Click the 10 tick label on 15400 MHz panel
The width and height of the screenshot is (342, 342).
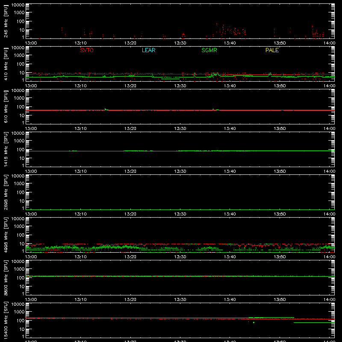coord(22,329)
